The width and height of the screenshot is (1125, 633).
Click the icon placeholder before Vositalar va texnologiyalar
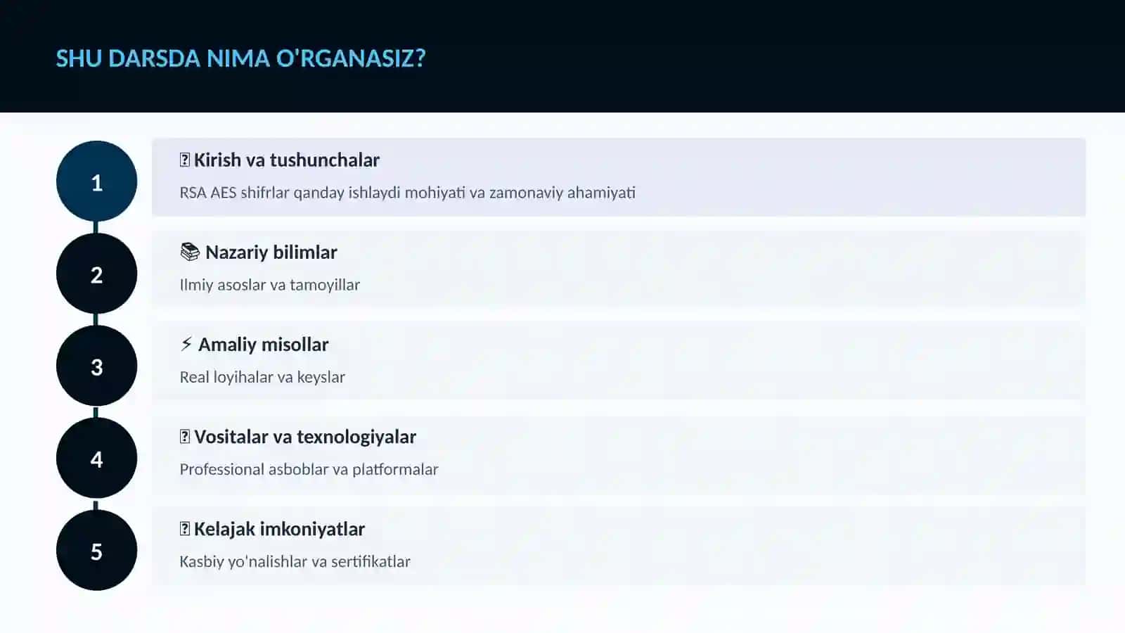(x=185, y=437)
